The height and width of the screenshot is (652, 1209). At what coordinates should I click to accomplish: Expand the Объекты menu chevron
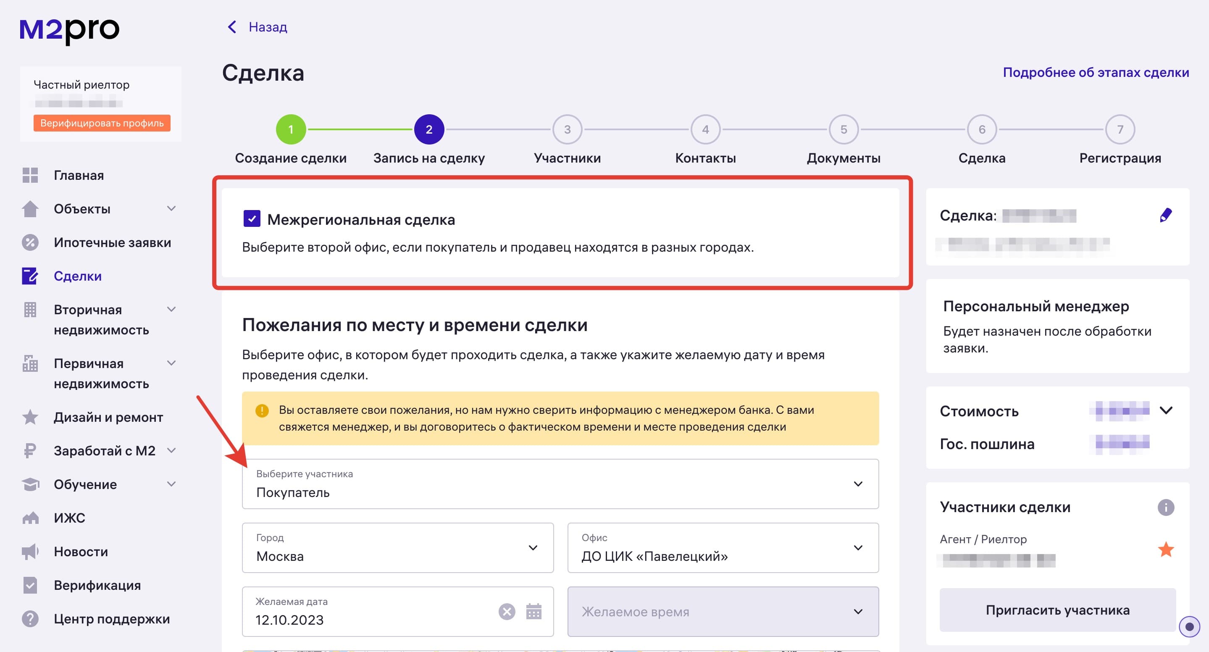click(x=172, y=208)
